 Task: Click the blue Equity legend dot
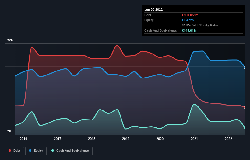30,151
